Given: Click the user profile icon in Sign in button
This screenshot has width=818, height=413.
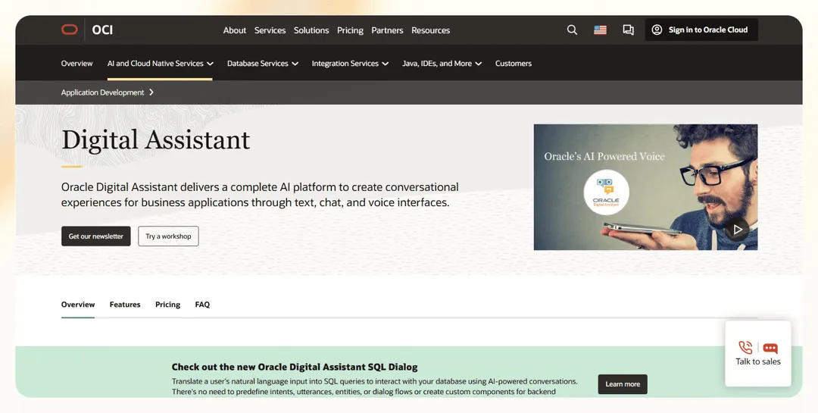Looking at the screenshot, I should click(x=657, y=30).
